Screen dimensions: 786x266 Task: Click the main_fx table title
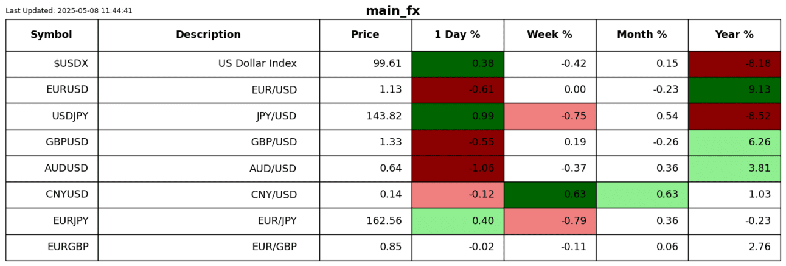click(392, 11)
